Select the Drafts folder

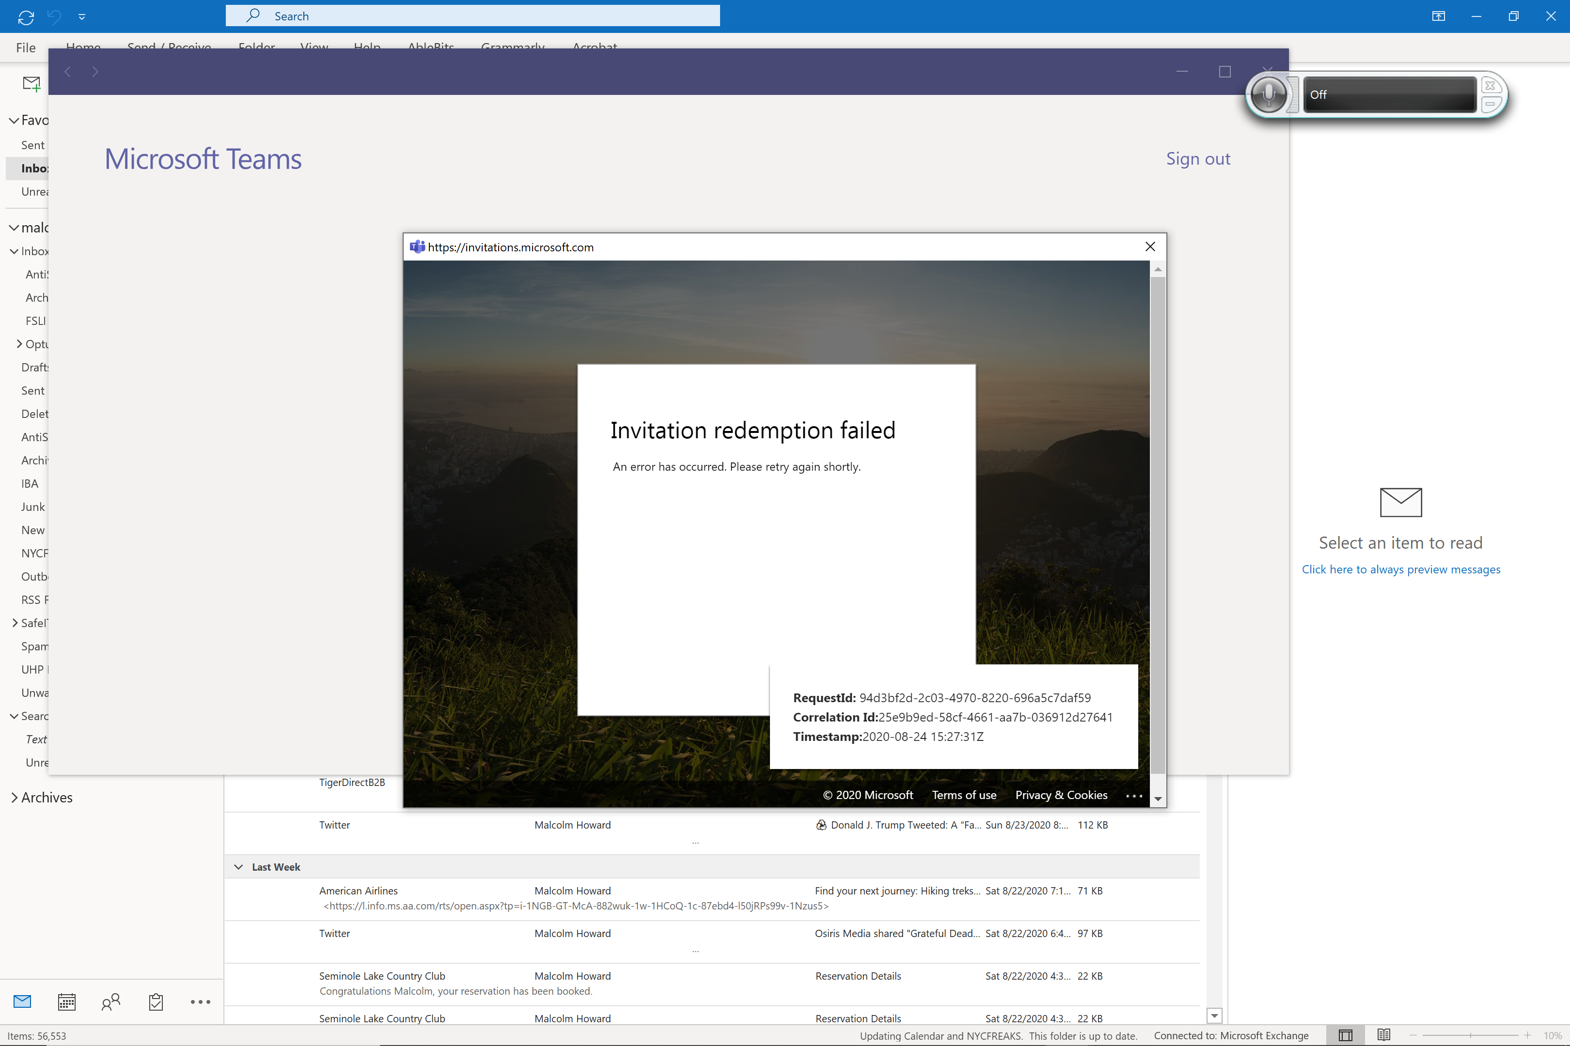(35, 368)
